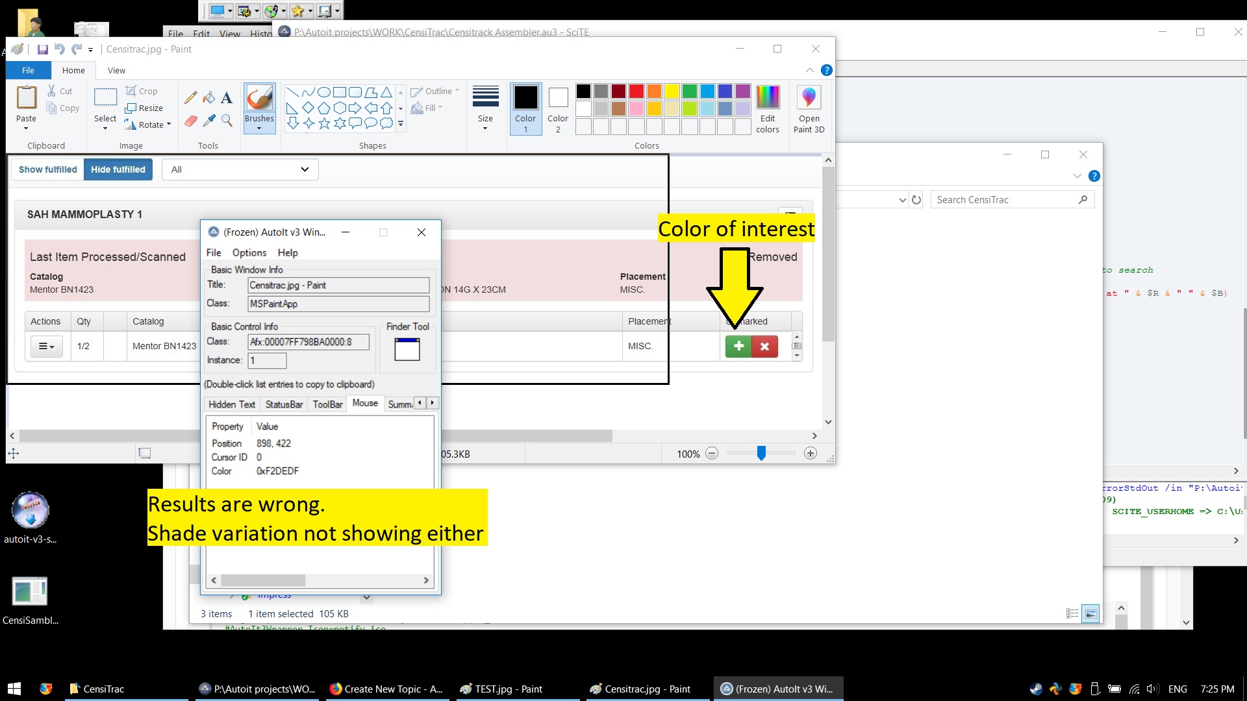This screenshot has height=701, width=1247.
Task: Click Undo in Paint quick access toolbar
Action: pos(59,49)
